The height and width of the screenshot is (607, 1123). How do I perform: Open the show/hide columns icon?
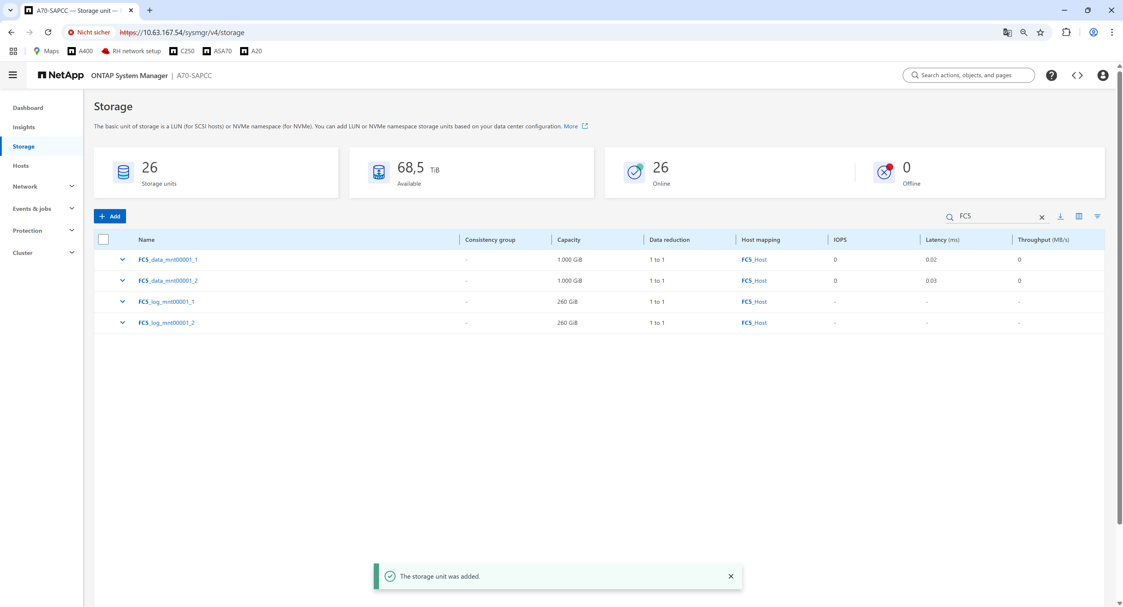[x=1079, y=217]
